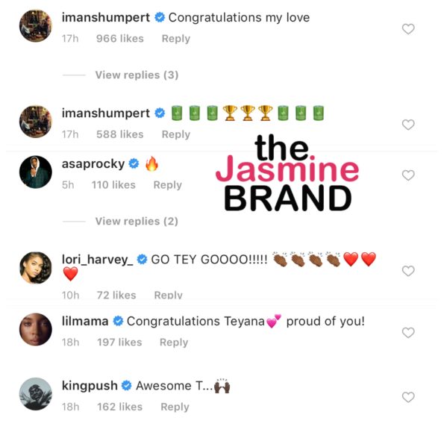
Task: Reply to kingpush's comment
Action: tap(175, 407)
